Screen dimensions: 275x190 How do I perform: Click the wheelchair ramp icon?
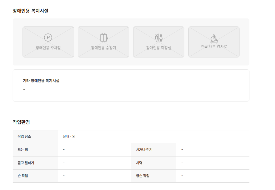pyautogui.click(x=214, y=38)
